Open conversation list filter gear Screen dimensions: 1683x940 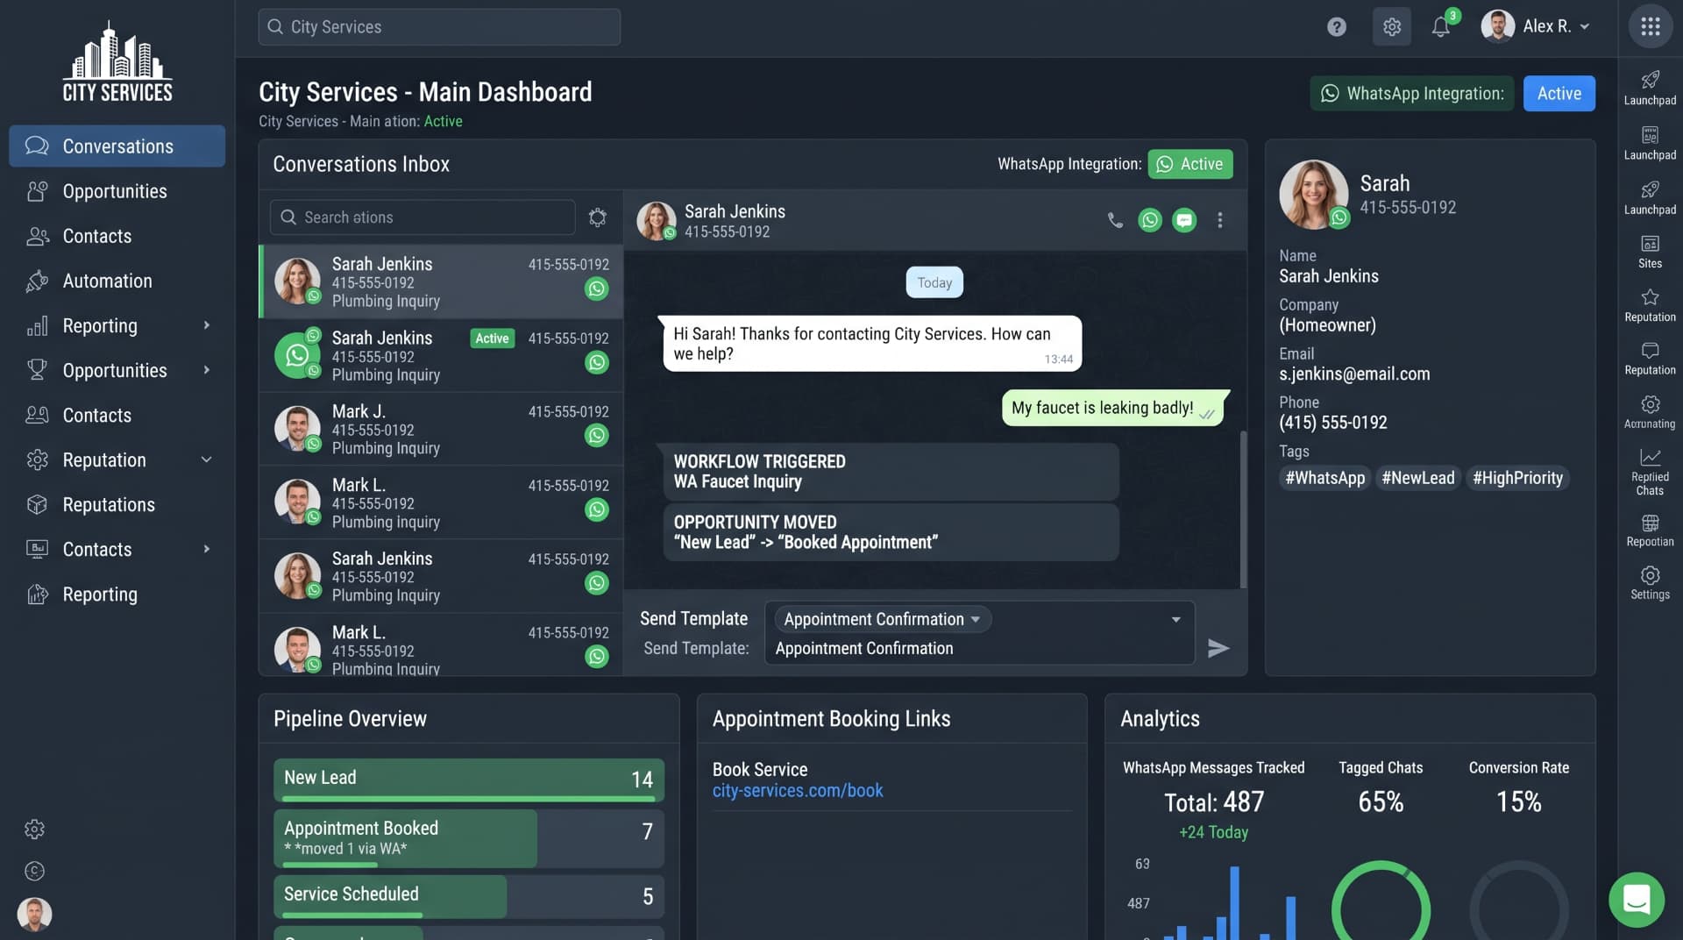[x=597, y=217]
